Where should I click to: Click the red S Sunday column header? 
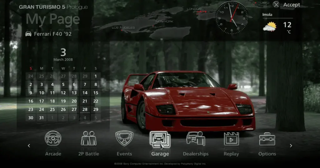pyautogui.click(x=31, y=68)
